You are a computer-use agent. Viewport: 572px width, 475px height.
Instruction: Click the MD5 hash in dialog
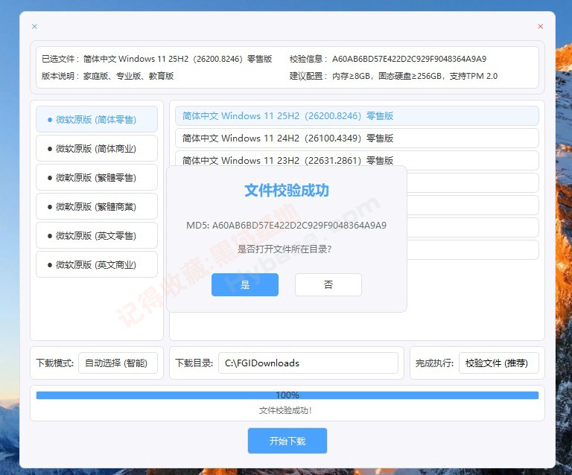(299, 226)
